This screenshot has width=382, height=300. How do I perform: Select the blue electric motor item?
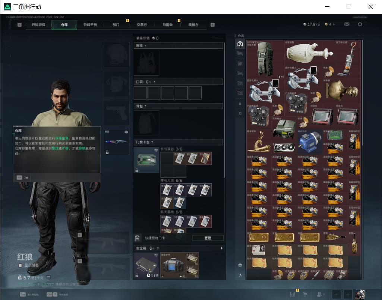pyautogui.click(x=310, y=142)
